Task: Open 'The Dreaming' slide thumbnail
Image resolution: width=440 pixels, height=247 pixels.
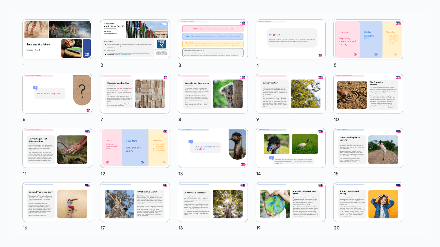Action: coord(368,94)
